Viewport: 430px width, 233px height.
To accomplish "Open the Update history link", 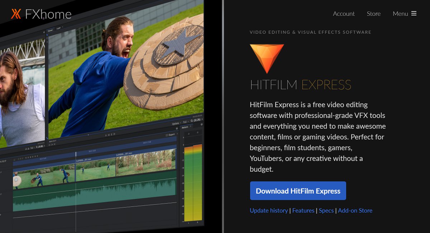I will click(x=269, y=210).
